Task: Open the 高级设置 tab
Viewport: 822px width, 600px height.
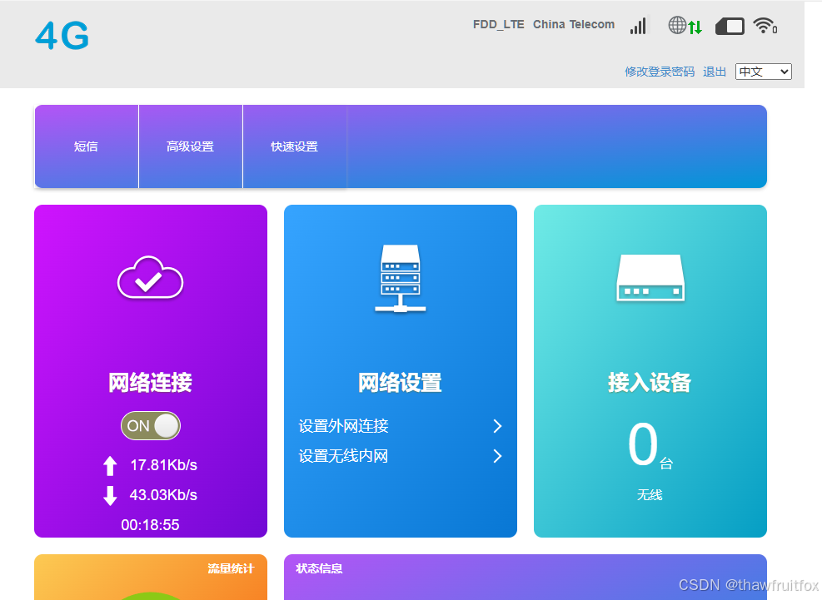Action: [190, 146]
